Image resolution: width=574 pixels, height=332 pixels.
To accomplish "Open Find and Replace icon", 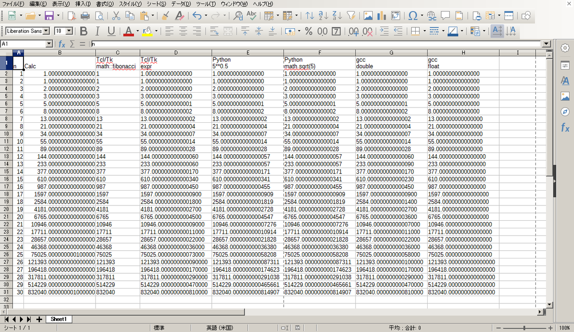I will [238, 16].
